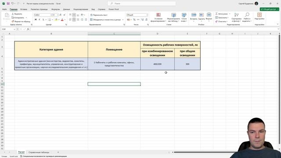Image resolution: width=281 pixels, height=158 pixels.
Task: Align text to the bottom
Action: [78, 15]
